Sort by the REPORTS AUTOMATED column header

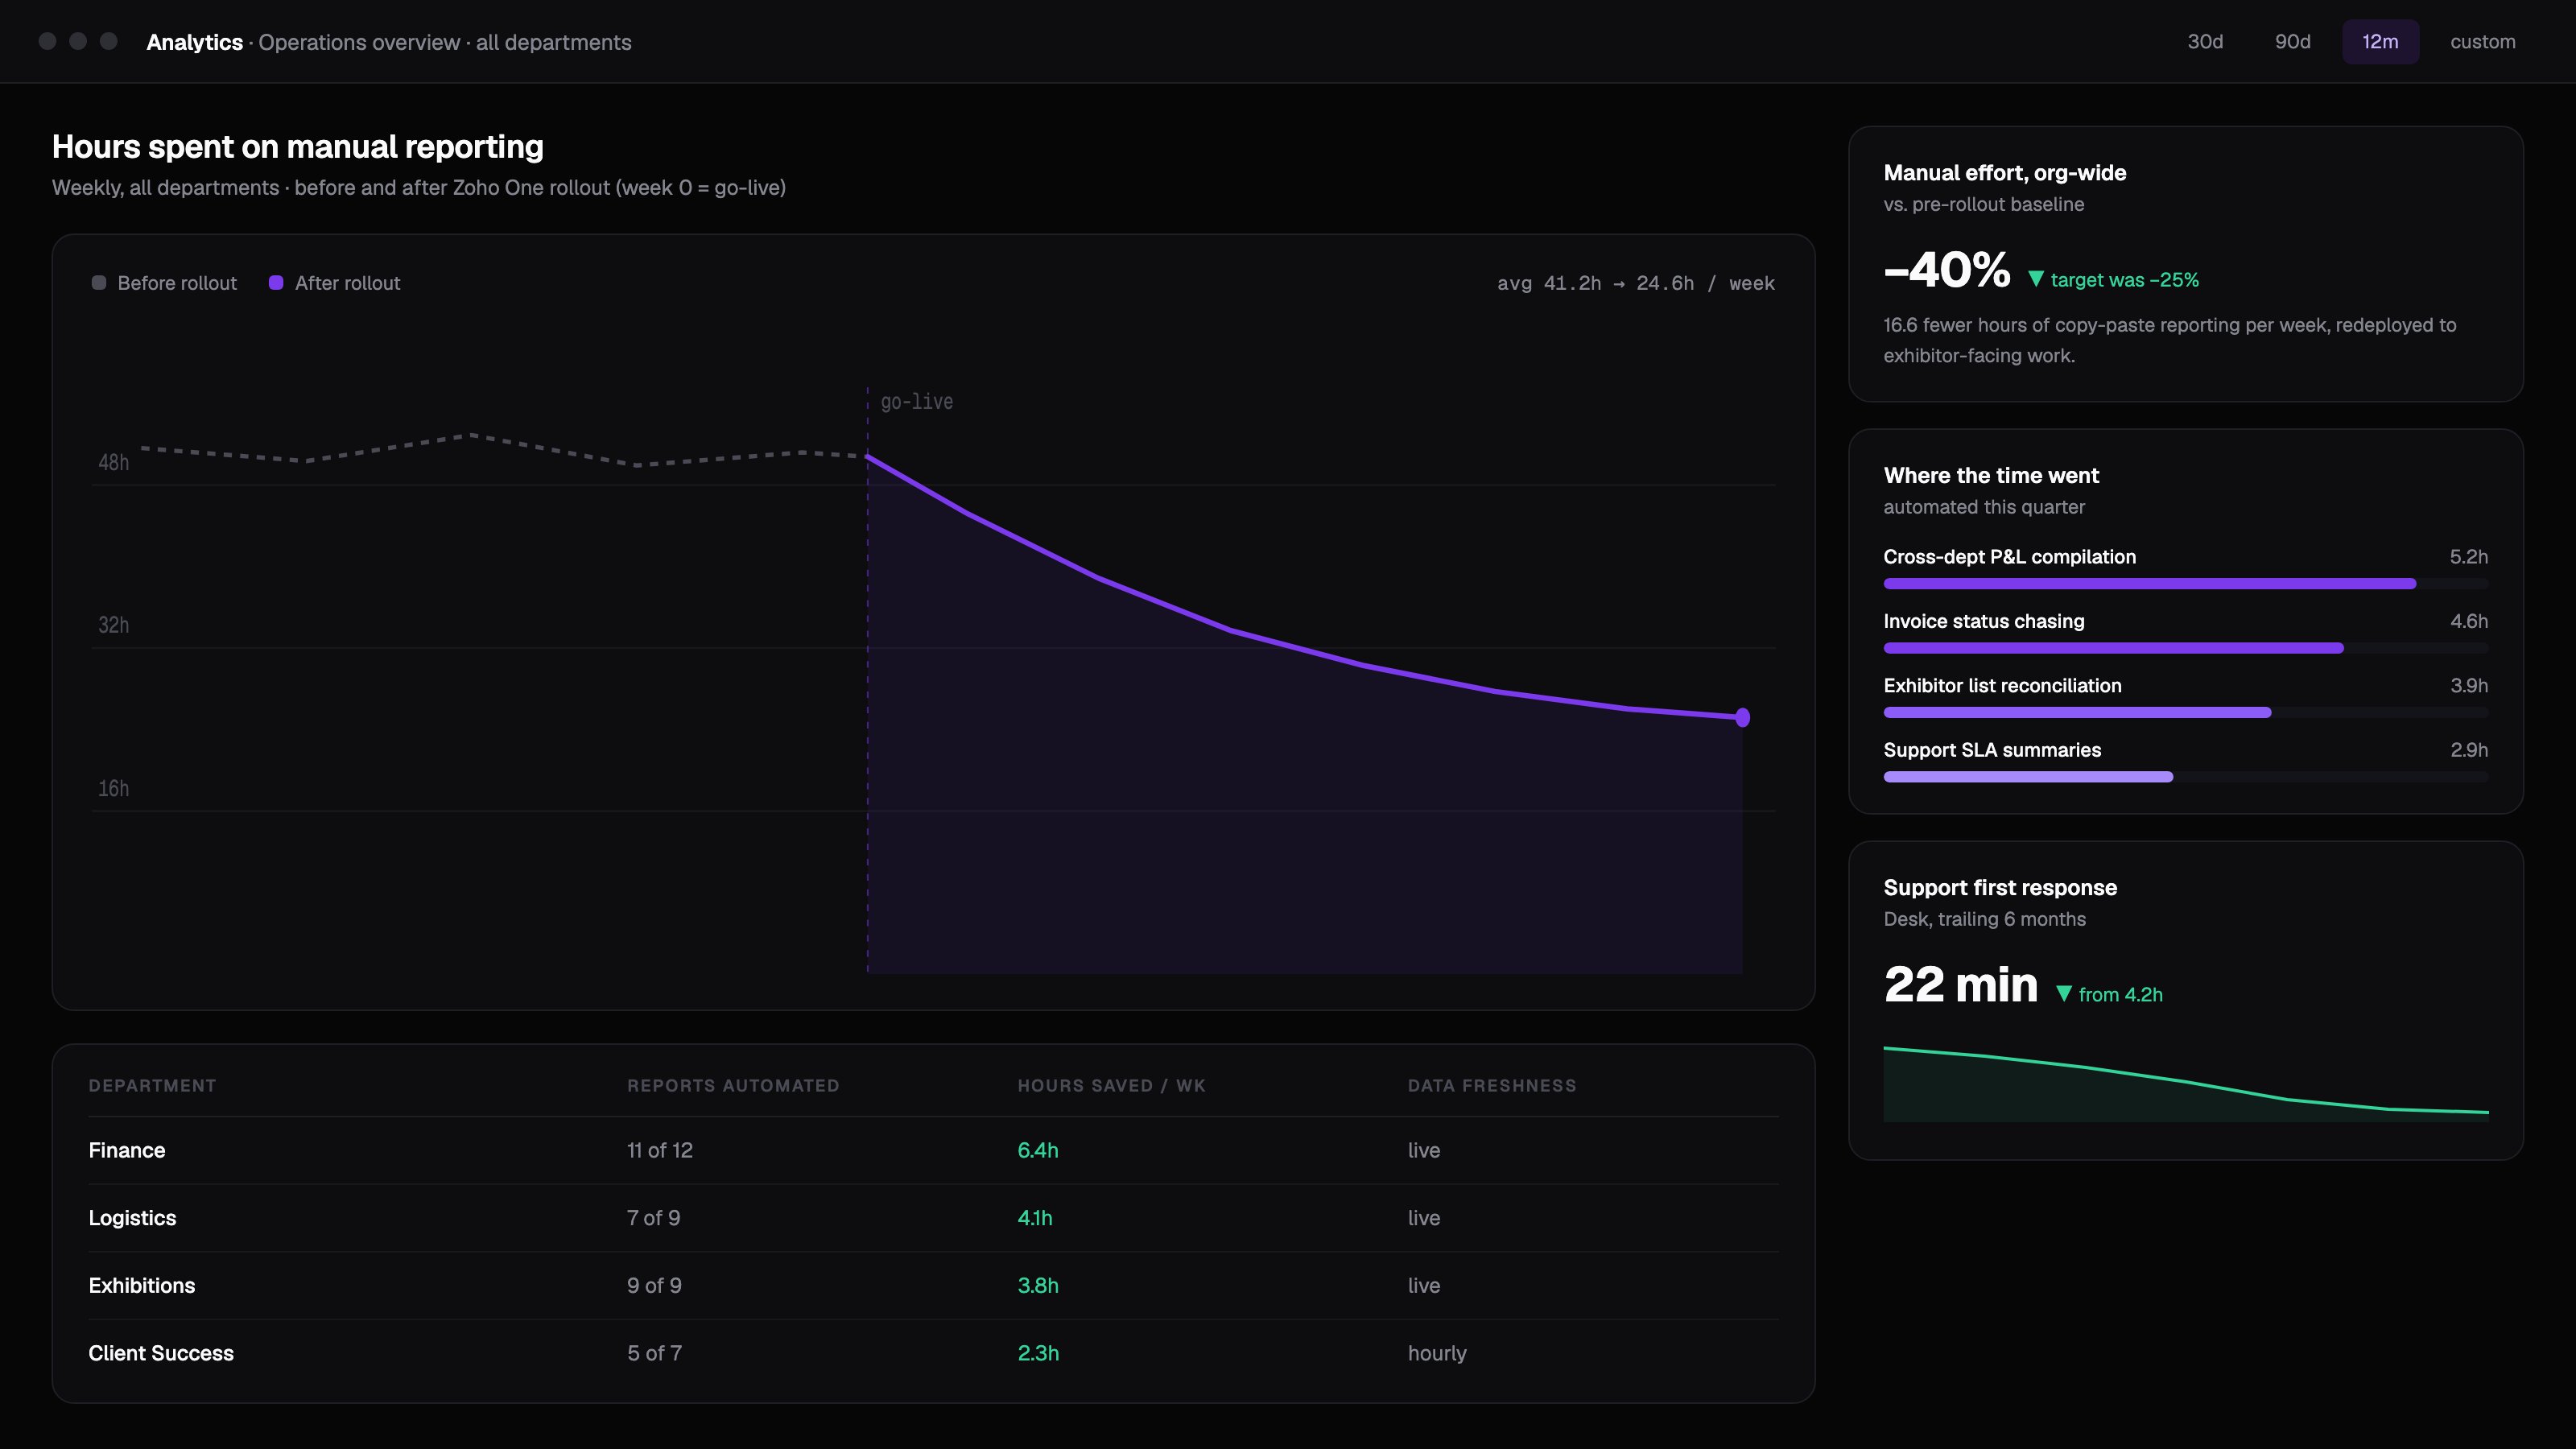(x=733, y=1086)
